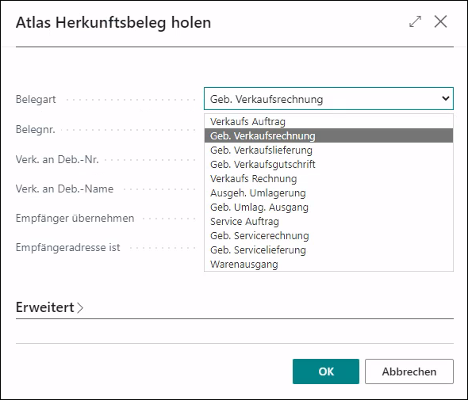Click the Belegart field label
This screenshot has width=468, height=400.
pos(36,99)
